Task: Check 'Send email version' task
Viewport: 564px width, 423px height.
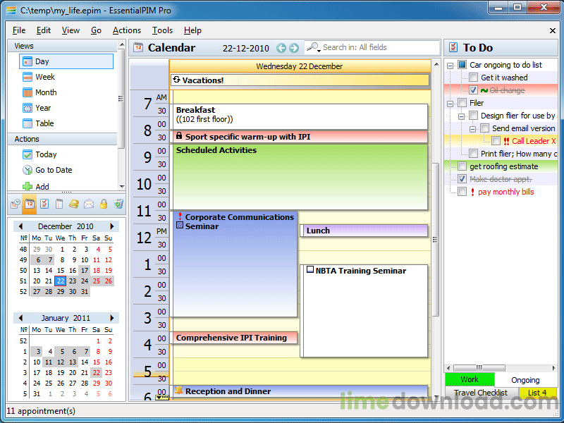Action: click(x=485, y=128)
